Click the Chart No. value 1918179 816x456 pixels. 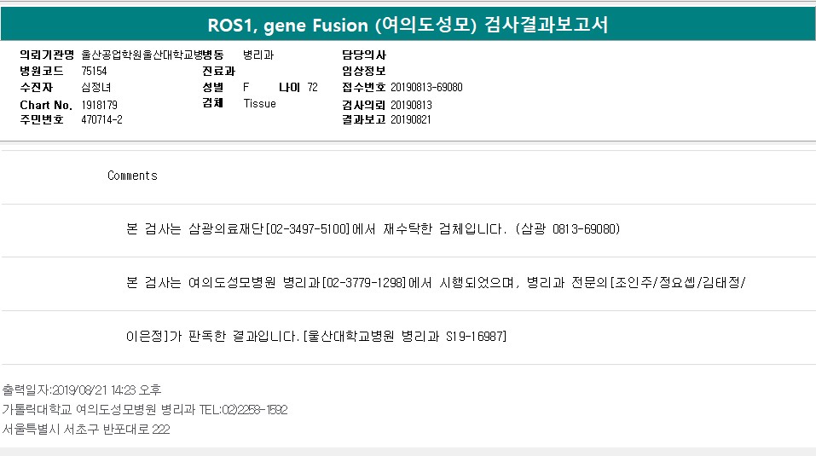coord(99,104)
